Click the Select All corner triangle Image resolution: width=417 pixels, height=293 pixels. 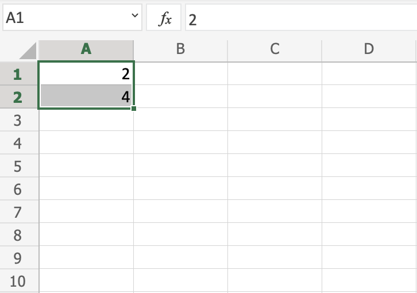click(28, 51)
